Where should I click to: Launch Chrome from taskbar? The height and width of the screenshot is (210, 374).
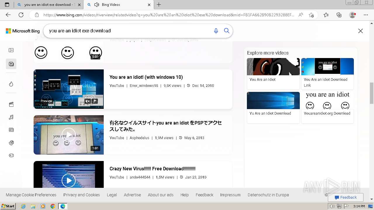(x=53, y=206)
